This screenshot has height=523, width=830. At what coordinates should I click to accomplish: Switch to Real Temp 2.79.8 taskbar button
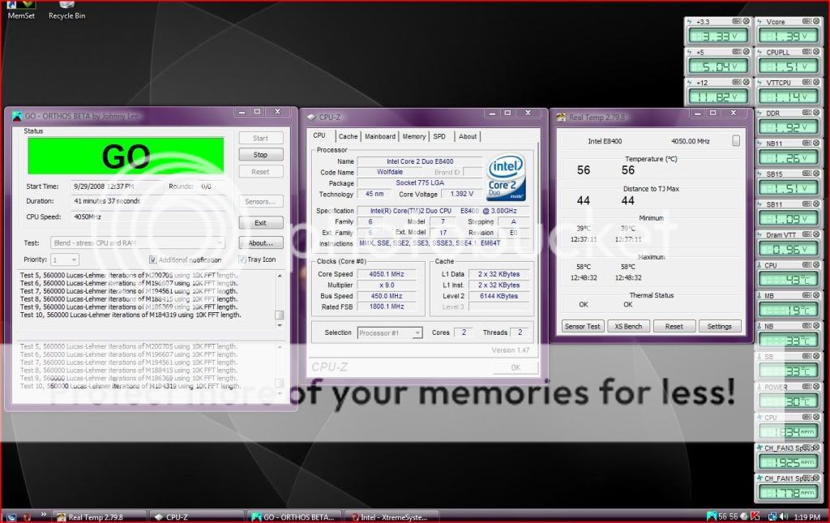coord(100,517)
